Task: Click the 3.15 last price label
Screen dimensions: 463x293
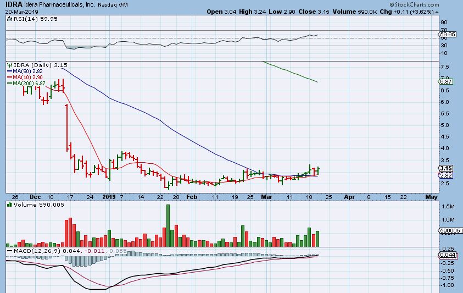Action: 445,168
